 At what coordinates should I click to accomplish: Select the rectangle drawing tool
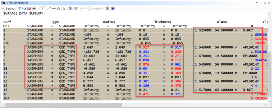44,9
